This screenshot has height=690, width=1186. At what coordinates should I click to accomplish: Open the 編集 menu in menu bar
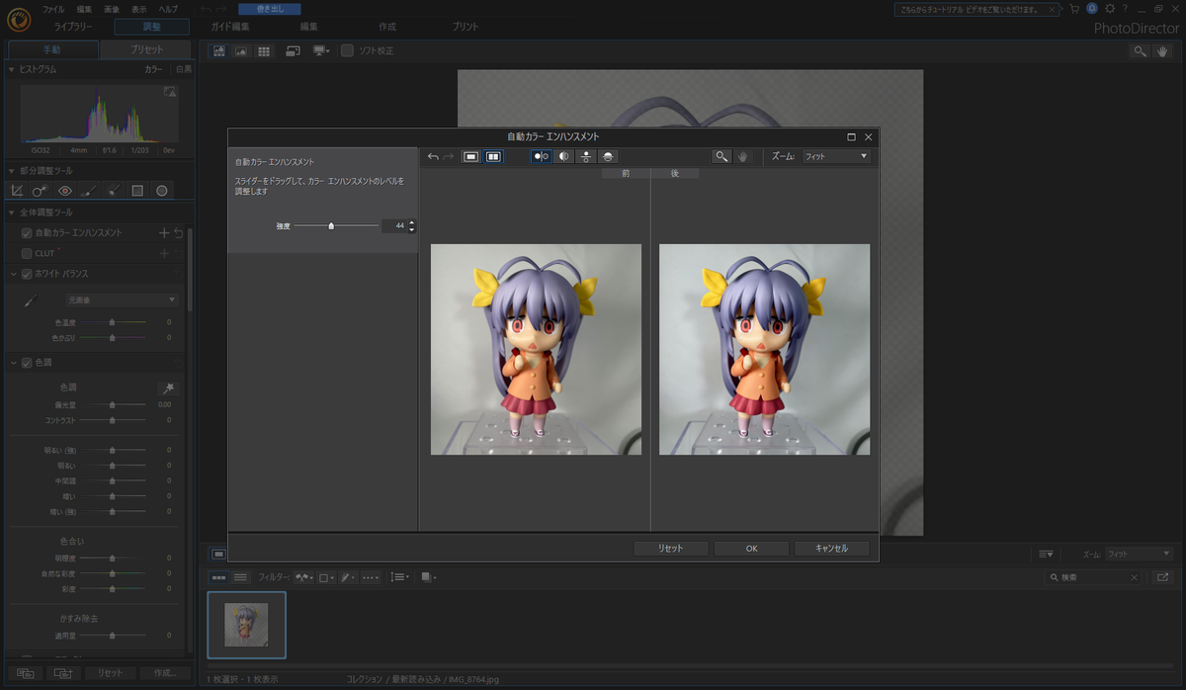[84, 9]
